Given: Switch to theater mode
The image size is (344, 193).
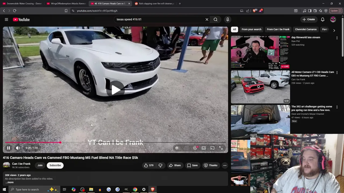Looking at the screenshot, I should (204, 148).
